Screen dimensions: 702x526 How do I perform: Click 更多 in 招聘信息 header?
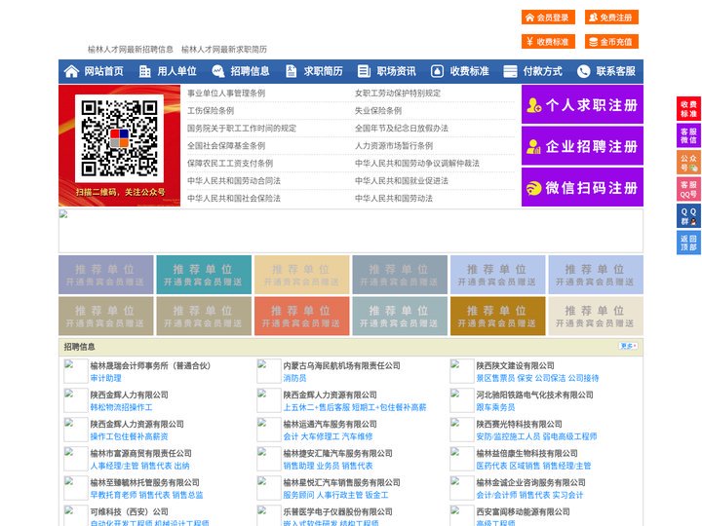tap(628, 346)
